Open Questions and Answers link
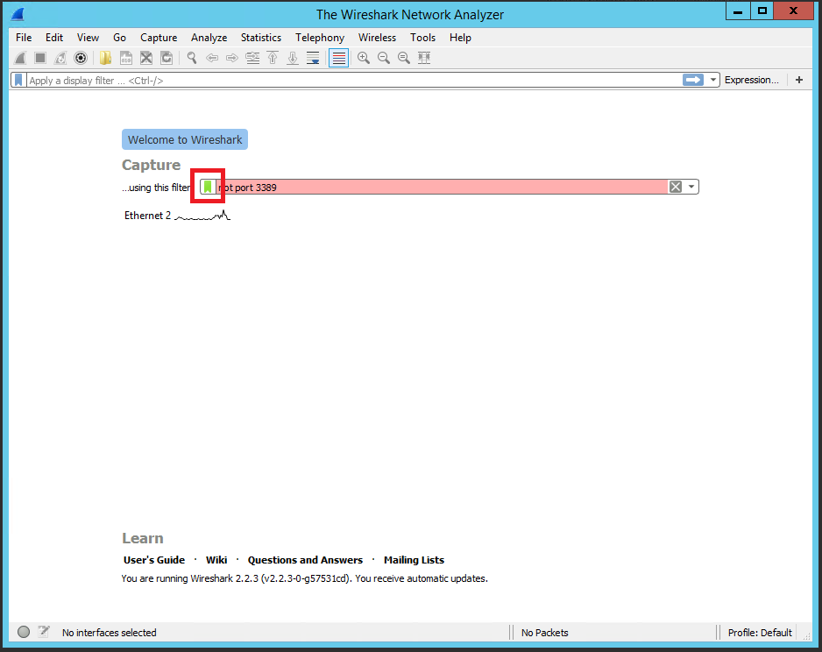Viewport: 822px width, 652px height. pyautogui.click(x=305, y=560)
